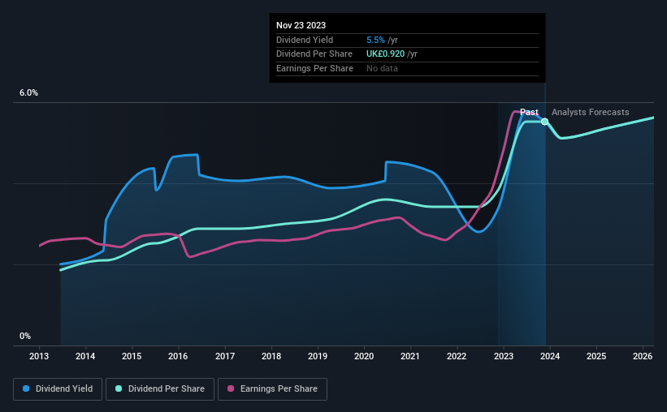Click the Analysts Forecasts label
This screenshot has height=412, width=667.
(591, 112)
